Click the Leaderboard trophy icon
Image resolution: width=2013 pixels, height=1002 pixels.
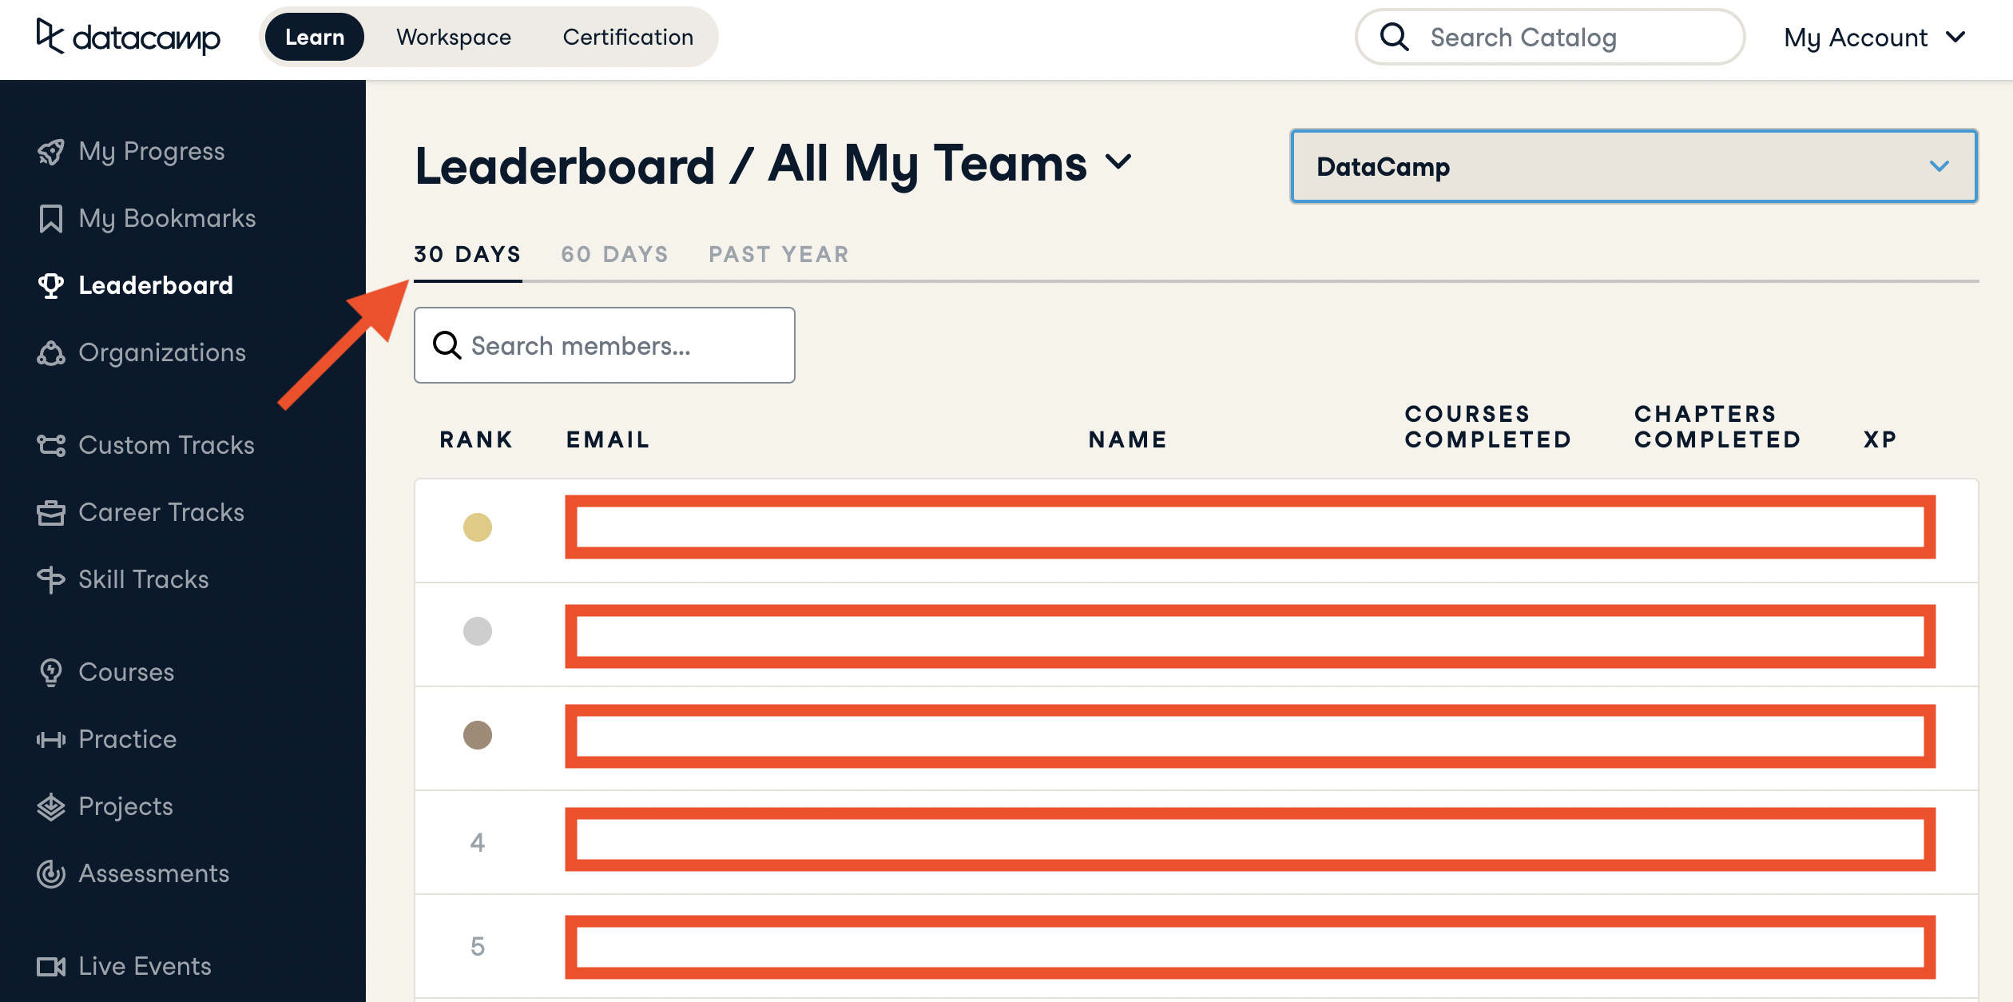[51, 286]
